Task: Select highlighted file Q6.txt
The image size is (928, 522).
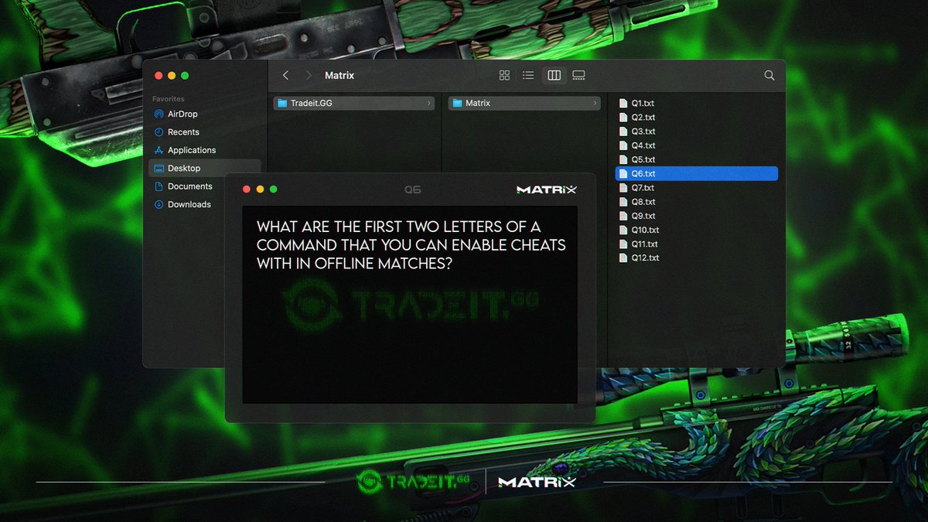Action: [697, 174]
